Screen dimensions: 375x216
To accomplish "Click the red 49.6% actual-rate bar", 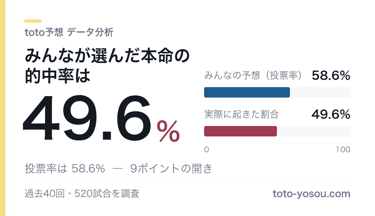I will click(241, 131).
